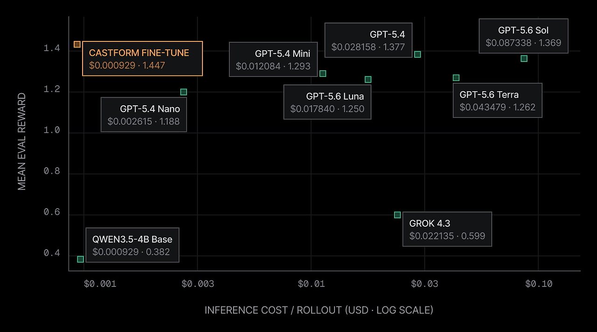Image resolution: width=597 pixels, height=332 pixels.
Task: Click the value $0.087338 · 1.369
Action: pyautogui.click(x=523, y=43)
